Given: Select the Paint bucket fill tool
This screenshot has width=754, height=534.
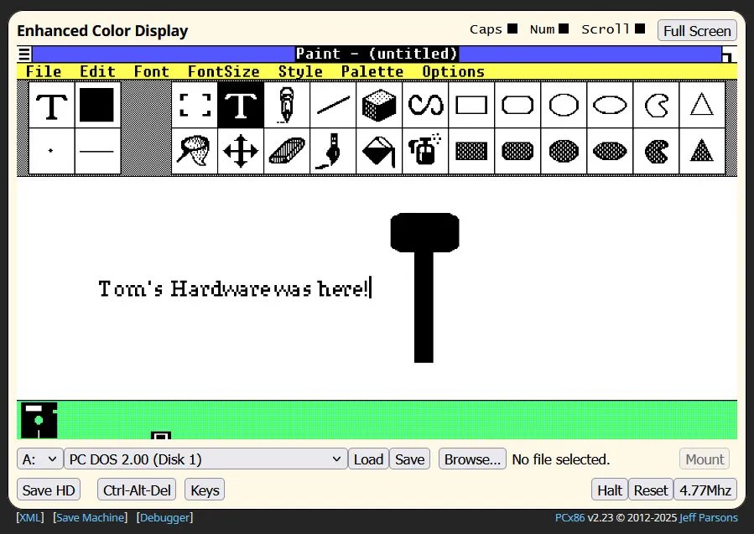Looking at the screenshot, I should tap(379, 151).
